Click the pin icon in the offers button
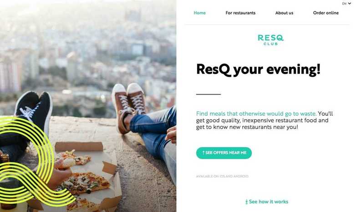Screen dimensions: 355x212 [x=203, y=153]
